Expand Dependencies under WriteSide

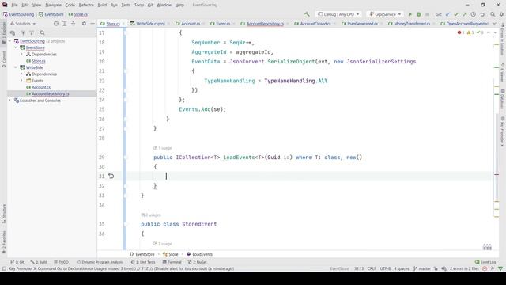click(21, 74)
